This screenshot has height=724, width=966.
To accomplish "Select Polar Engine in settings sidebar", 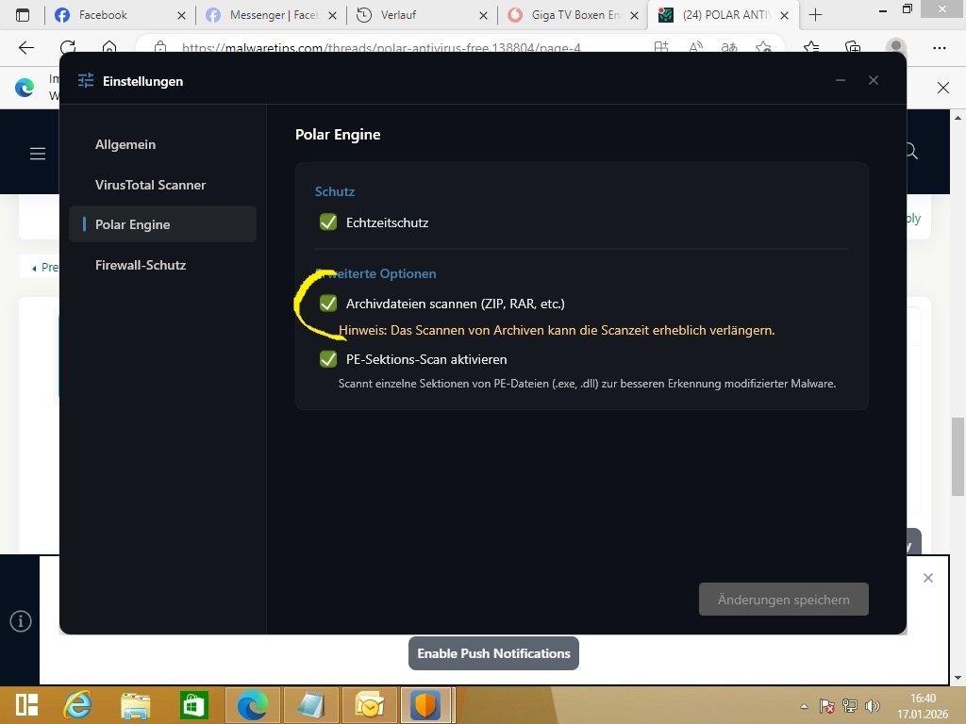I will [162, 224].
